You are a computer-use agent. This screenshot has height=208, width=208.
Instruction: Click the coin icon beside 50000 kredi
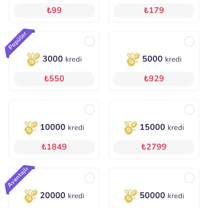131,196
